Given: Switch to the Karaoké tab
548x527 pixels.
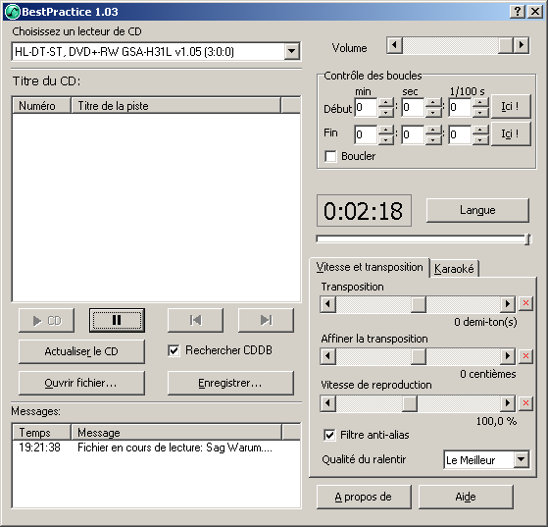Looking at the screenshot, I should click(x=454, y=269).
